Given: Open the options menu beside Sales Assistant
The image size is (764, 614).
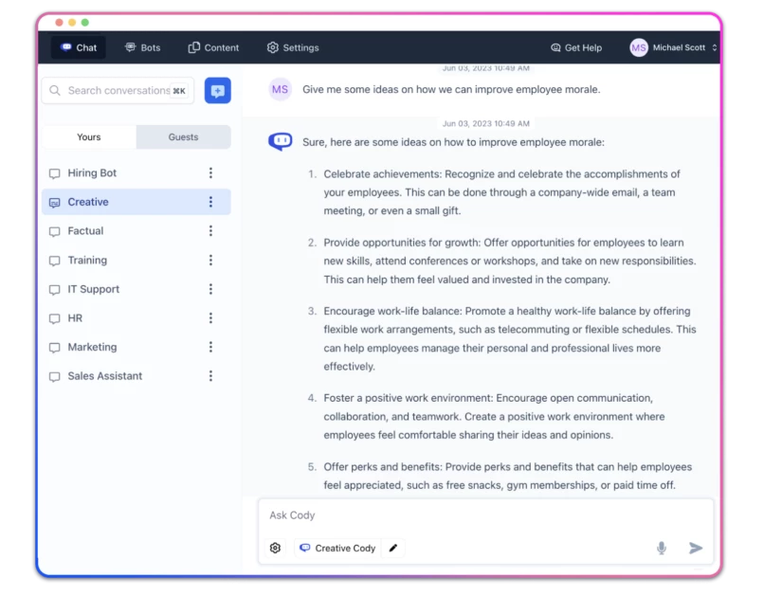Looking at the screenshot, I should click(210, 376).
